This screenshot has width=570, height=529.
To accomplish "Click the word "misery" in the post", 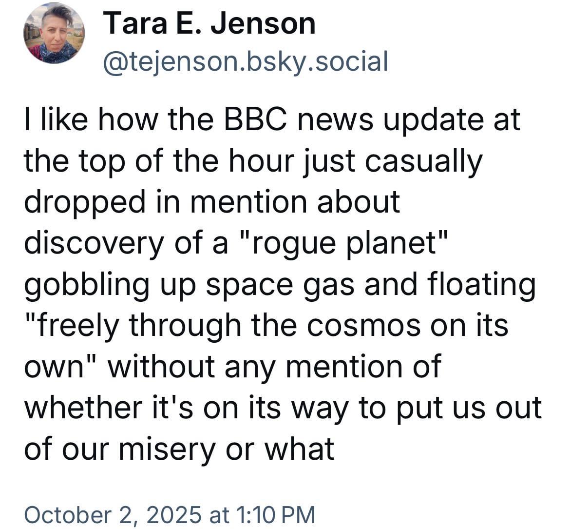I will tap(166, 448).
